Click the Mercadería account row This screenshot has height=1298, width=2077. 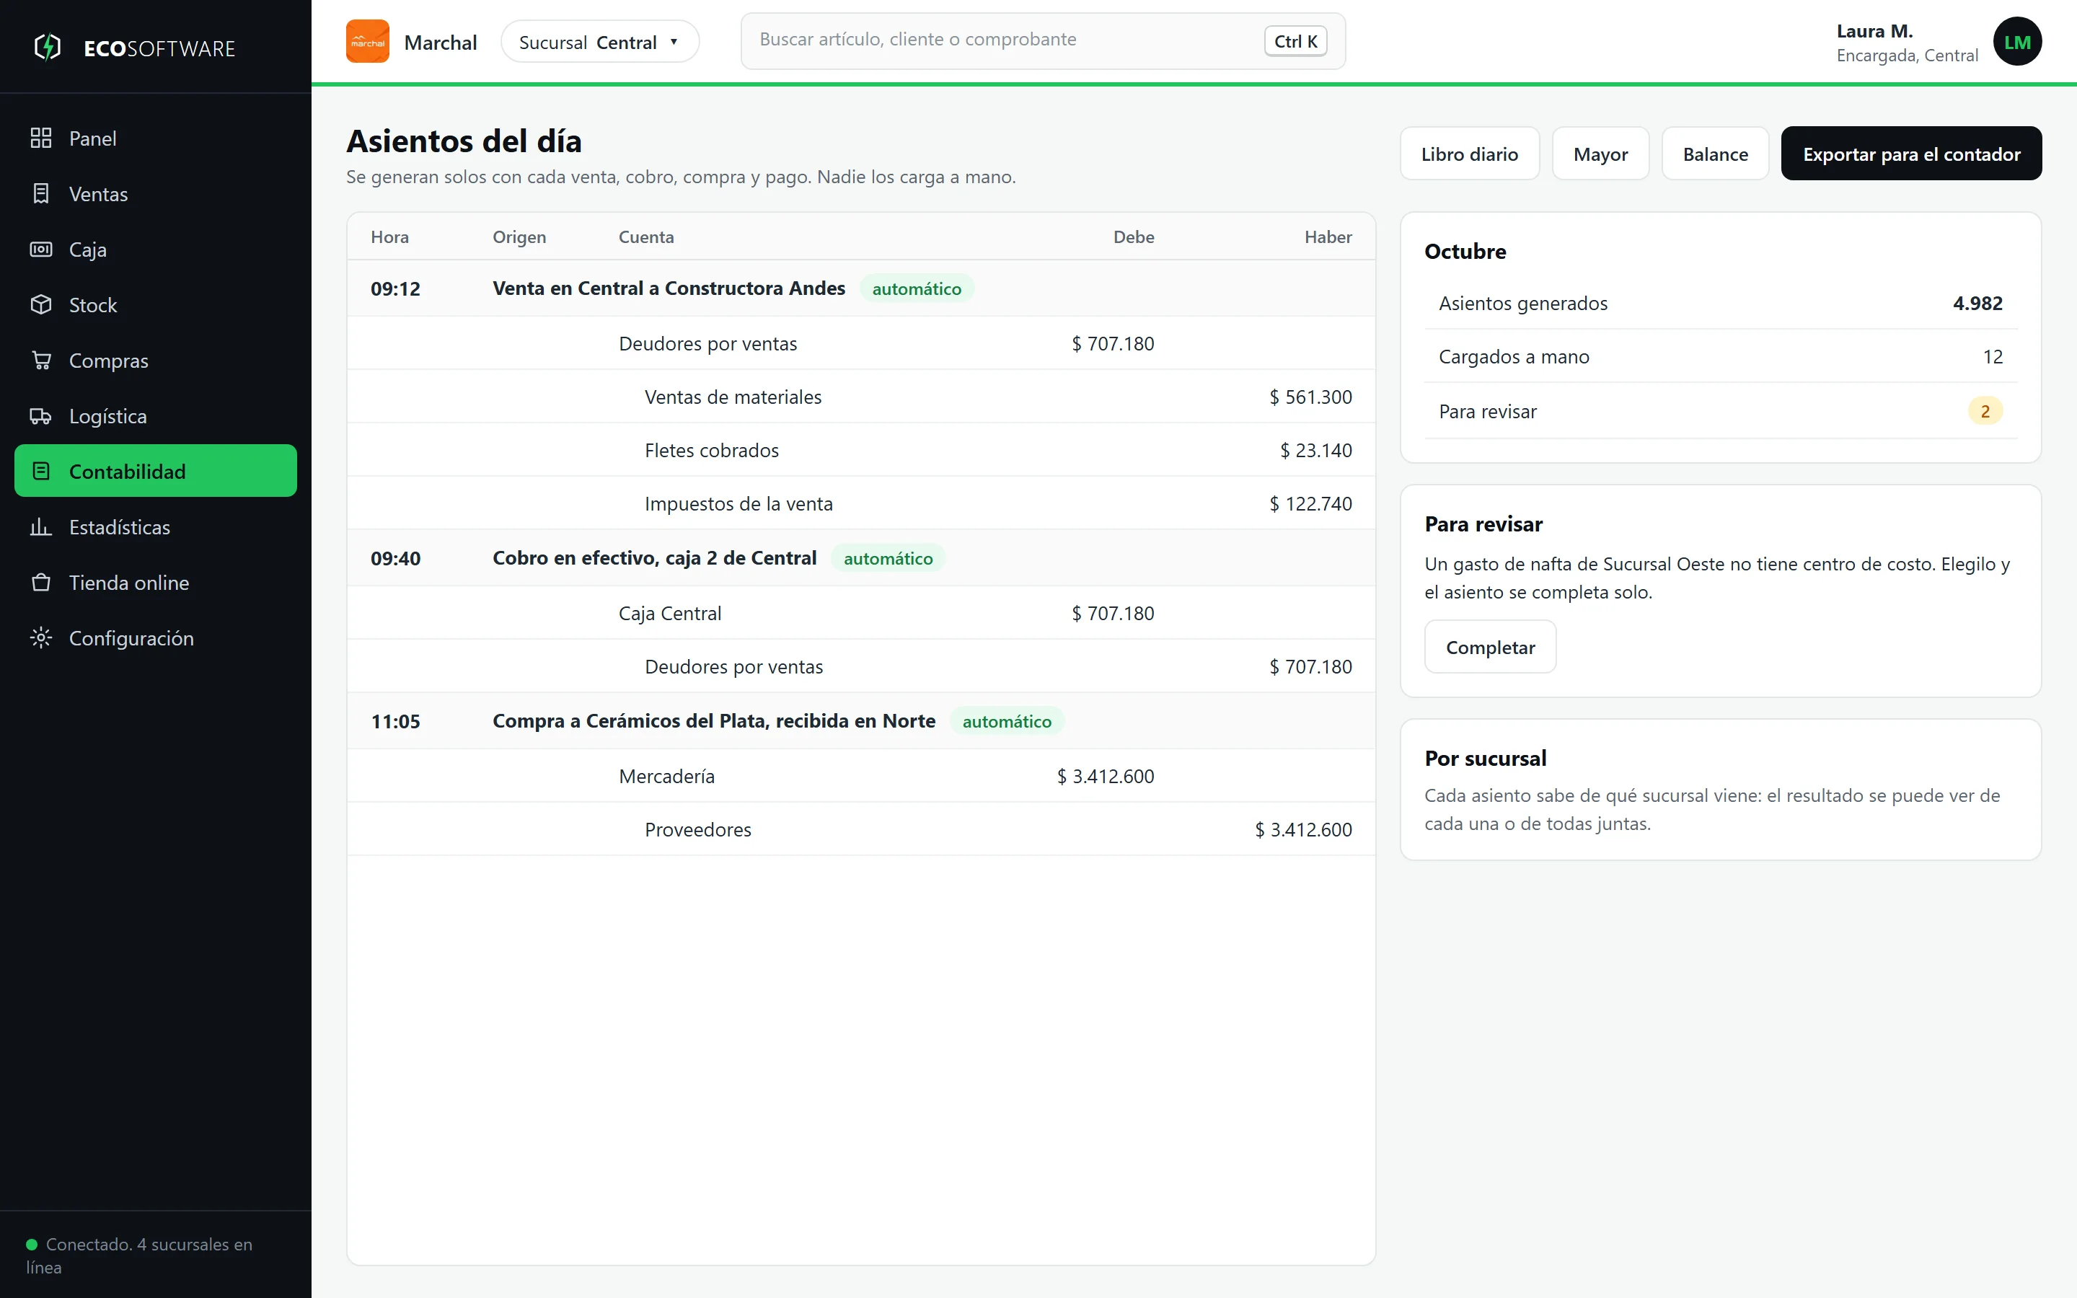point(861,776)
